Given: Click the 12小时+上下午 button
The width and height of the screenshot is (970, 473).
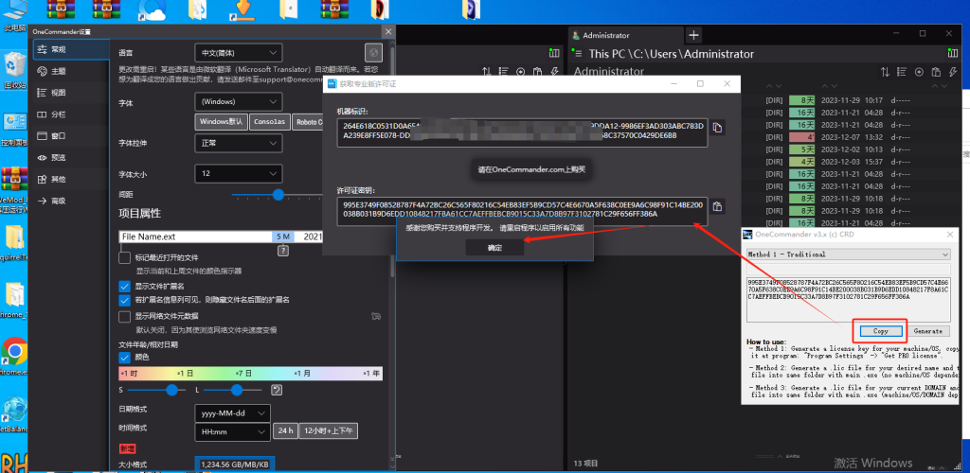Looking at the screenshot, I should 329,431.
